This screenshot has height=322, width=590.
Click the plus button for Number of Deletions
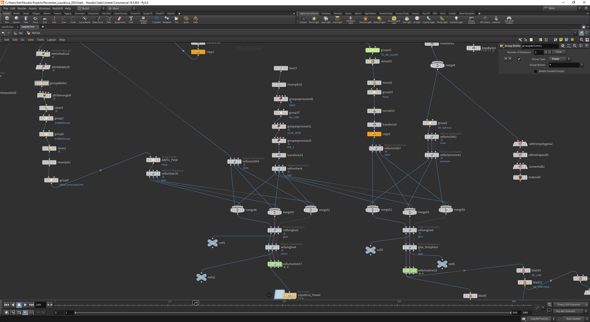pyautogui.click(x=546, y=52)
